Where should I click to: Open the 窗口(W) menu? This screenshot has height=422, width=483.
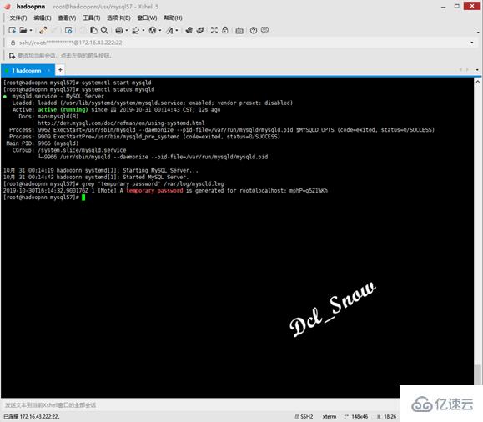point(147,18)
